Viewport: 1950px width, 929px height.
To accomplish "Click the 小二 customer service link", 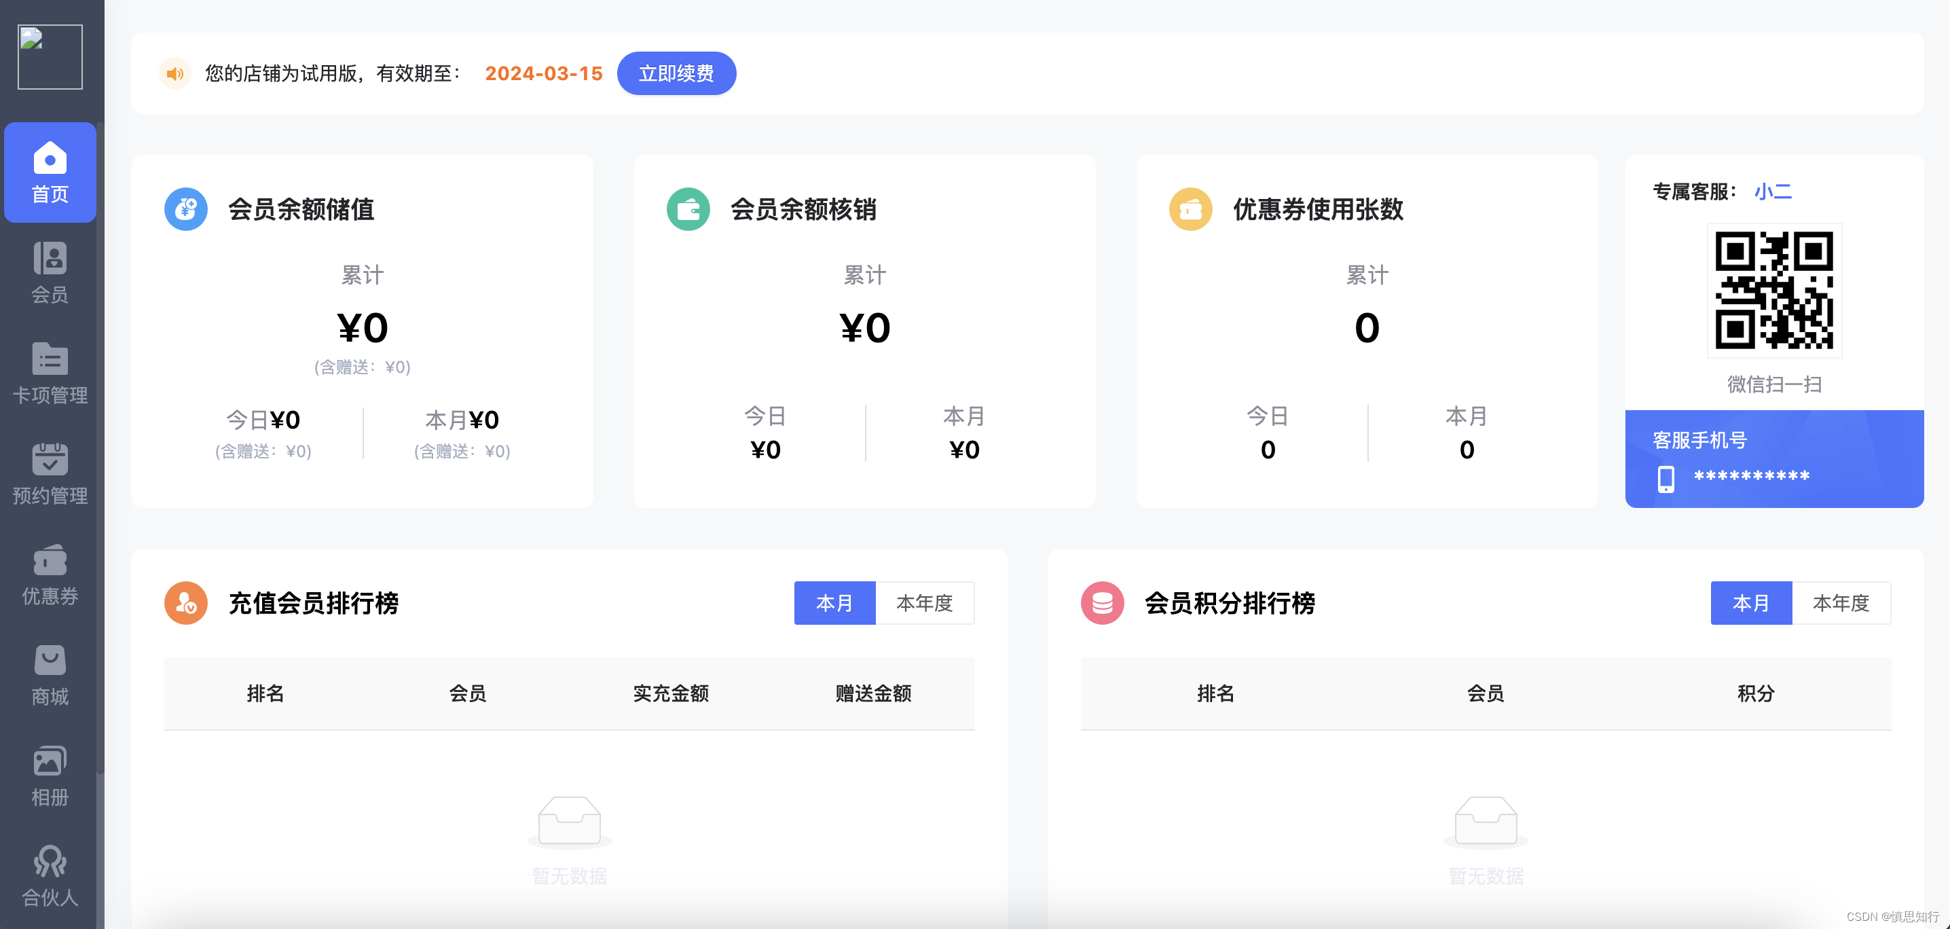I will pos(1772,192).
